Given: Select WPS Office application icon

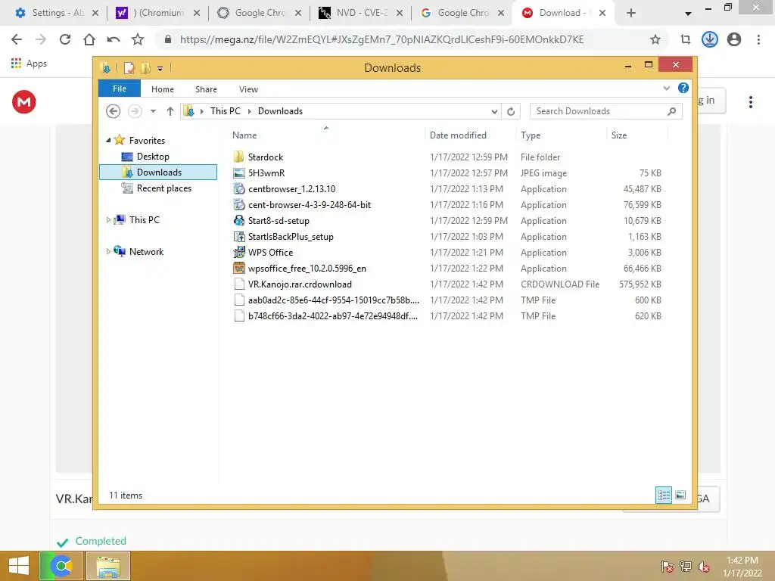Looking at the screenshot, I should [x=238, y=253].
